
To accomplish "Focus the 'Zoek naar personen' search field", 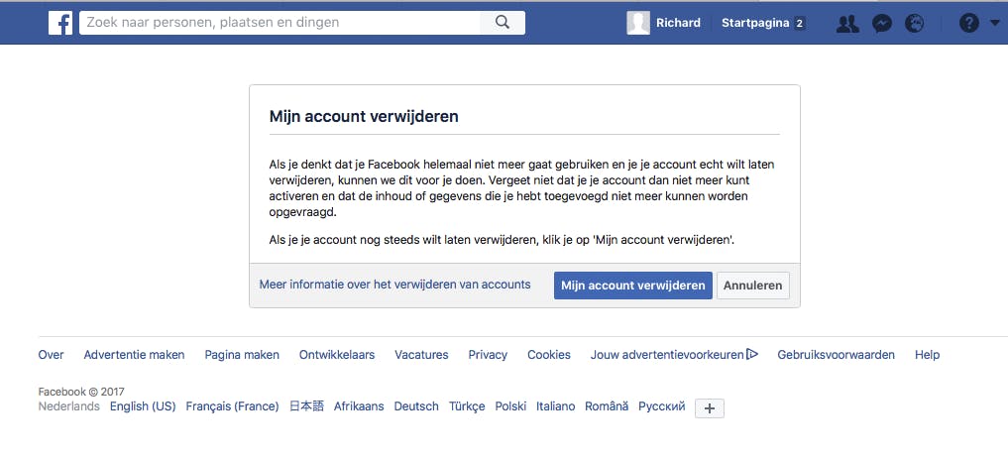I will point(280,23).
